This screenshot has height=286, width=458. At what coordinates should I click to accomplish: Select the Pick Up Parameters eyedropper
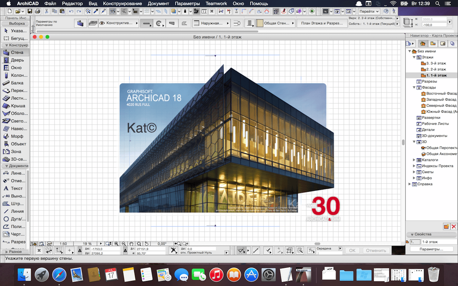pos(96,11)
